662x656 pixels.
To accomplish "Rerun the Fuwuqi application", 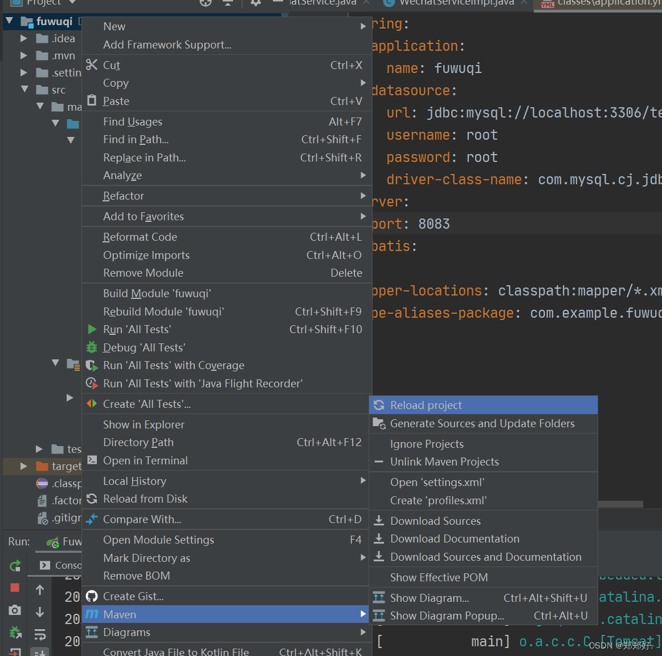I will pos(15,565).
